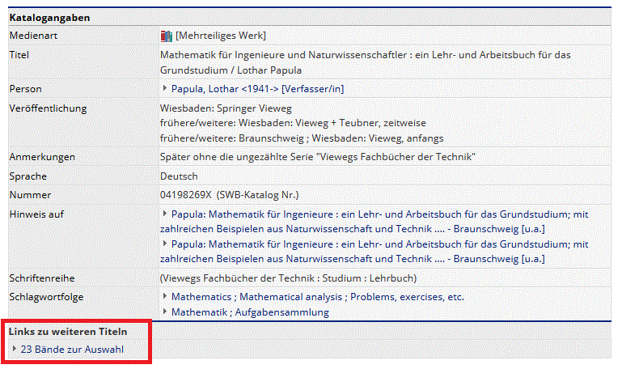The width and height of the screenshot is (618, 369).
Task: Click the multi-part work book icon
Action: click(x=167, y=36)
